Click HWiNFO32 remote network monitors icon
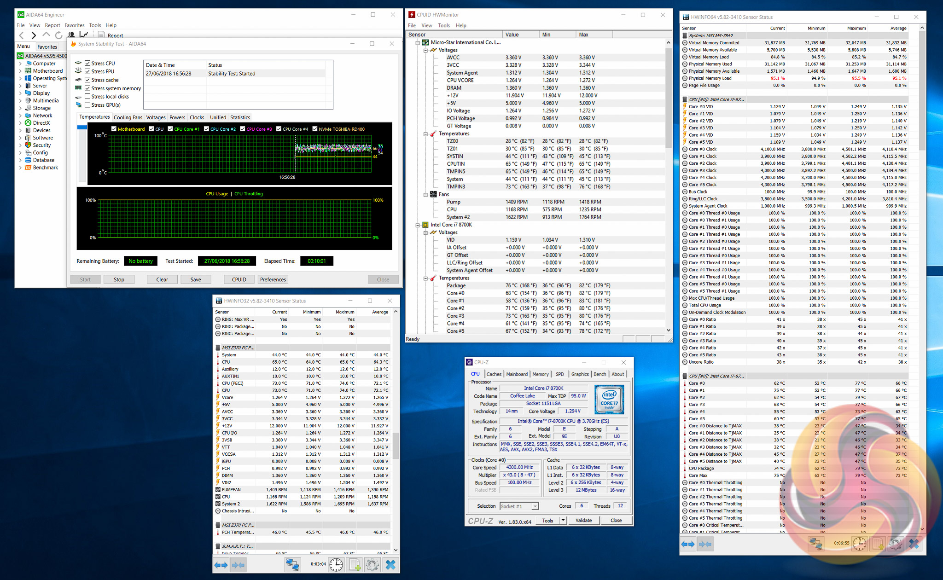The height and width of the screenshot is (580, 943). click(x=292, y=564)
